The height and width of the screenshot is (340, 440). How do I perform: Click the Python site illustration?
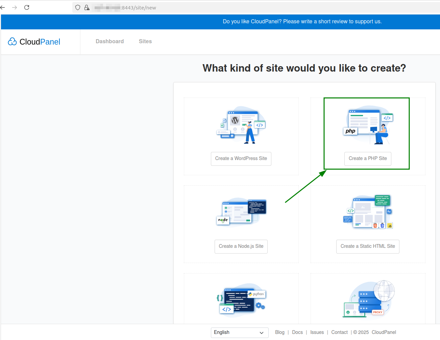[x=241, y=300]
